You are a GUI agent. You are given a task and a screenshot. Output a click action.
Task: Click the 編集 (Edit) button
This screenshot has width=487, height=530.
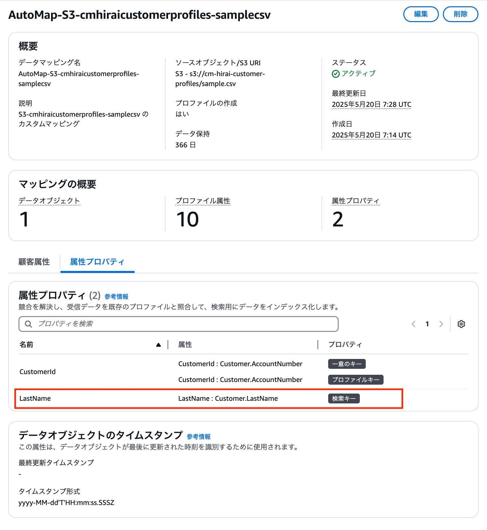(421, 14)
